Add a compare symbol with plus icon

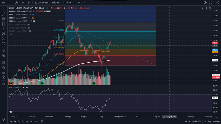(x=16, y=3)
